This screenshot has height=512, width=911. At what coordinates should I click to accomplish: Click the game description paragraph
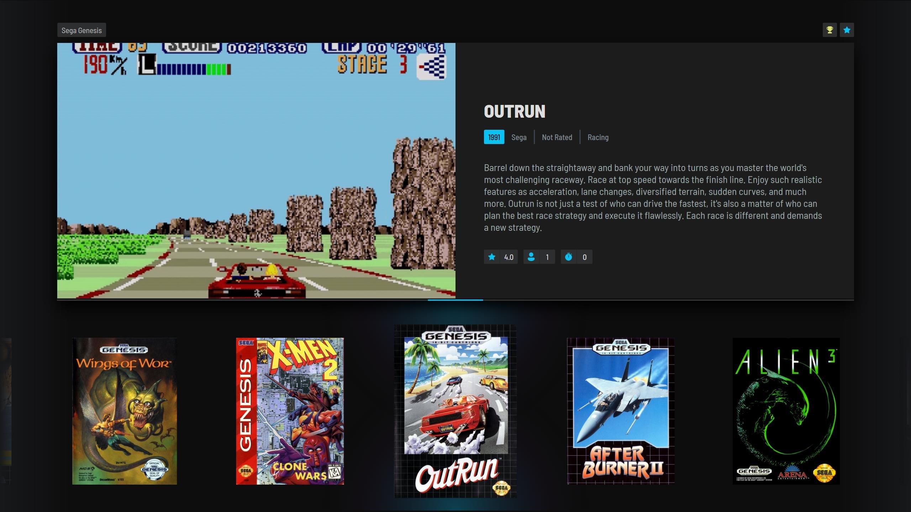click(x=653, y=198)
